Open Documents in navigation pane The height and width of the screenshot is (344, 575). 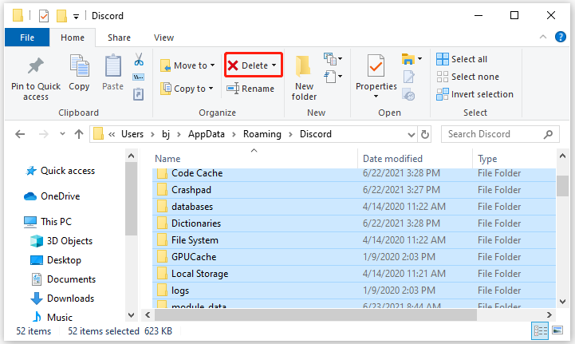point(63,279)
